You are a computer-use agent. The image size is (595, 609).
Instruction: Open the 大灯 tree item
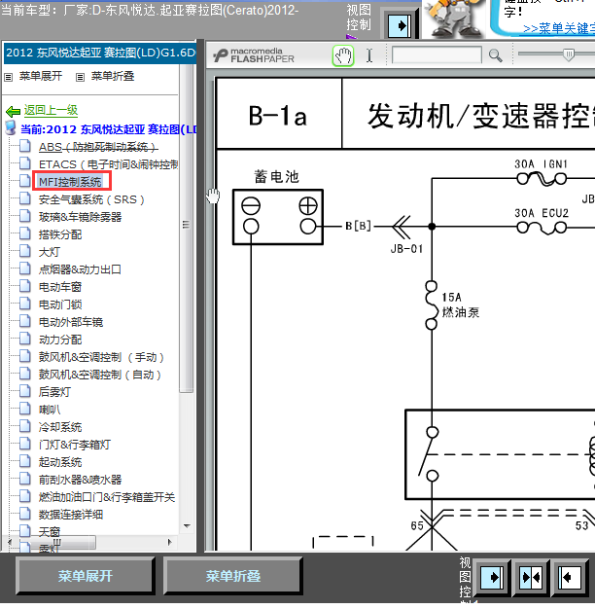point(50,252)
